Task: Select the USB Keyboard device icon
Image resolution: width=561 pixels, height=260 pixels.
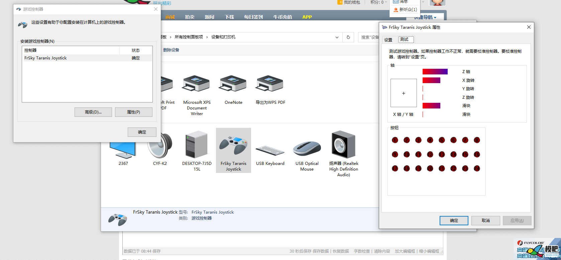Action: pos(270,150)
